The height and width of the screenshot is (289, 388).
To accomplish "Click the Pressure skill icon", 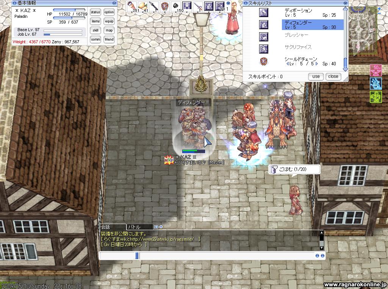I will [264, 37].
